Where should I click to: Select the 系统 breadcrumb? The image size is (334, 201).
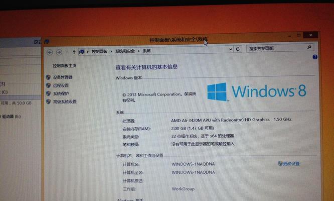[x=146, y=51]
